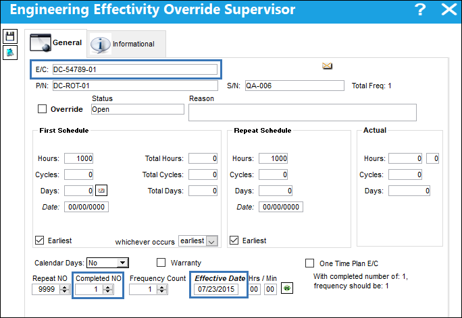This screenshot has width=462, height=318.
Task: Switch to the Informational tab
Action: tap(127, 44)
